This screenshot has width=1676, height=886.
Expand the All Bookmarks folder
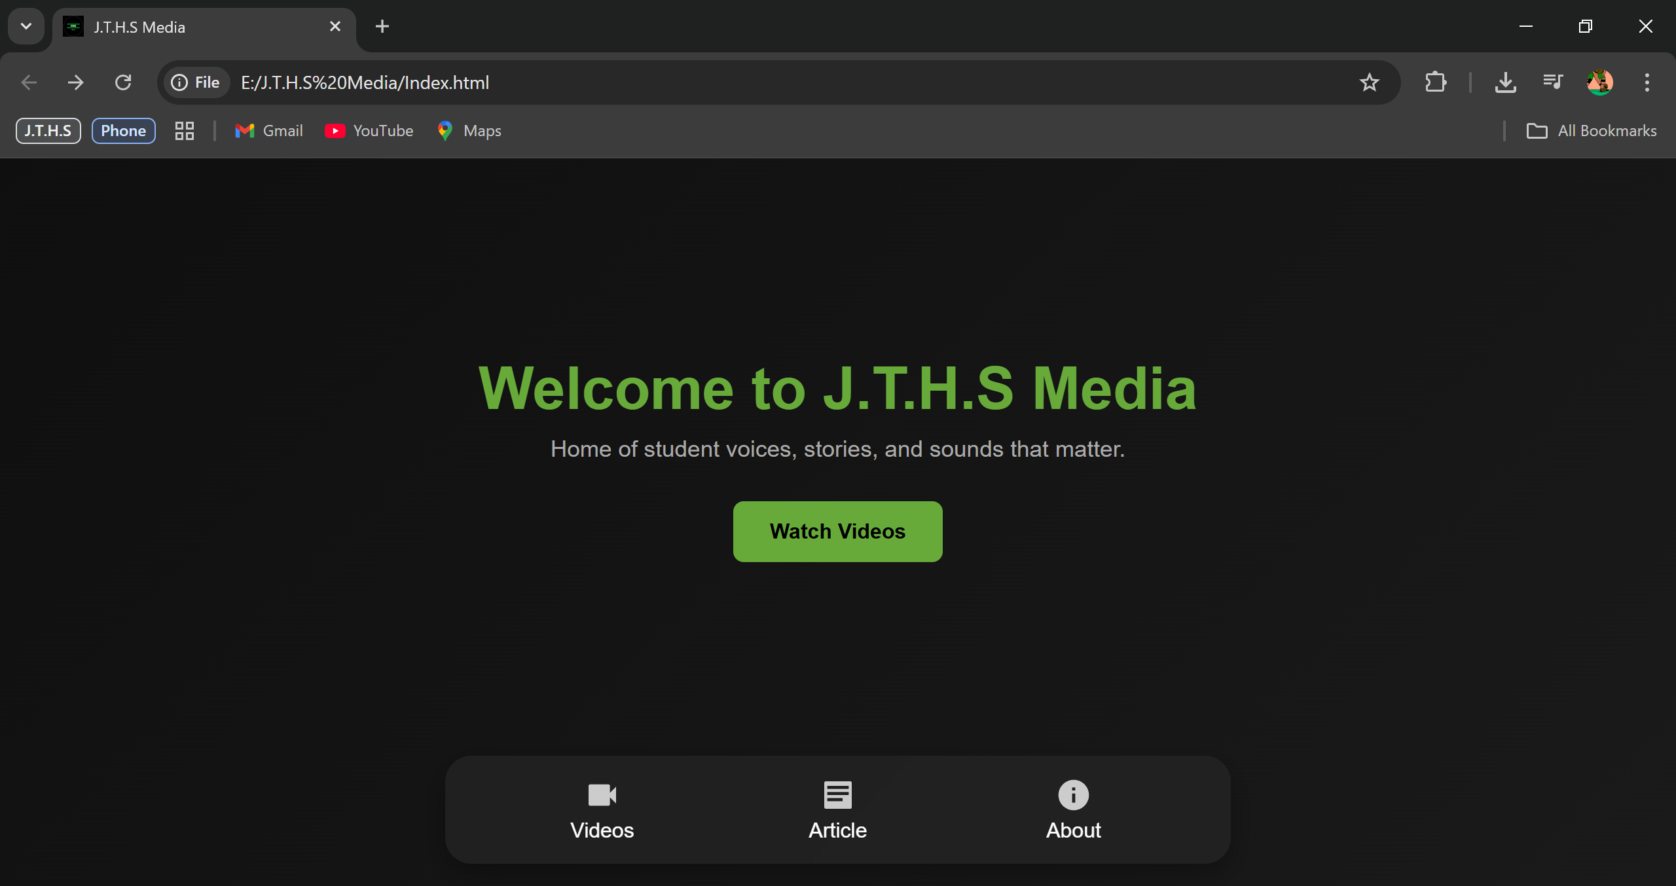point(1591,131)
